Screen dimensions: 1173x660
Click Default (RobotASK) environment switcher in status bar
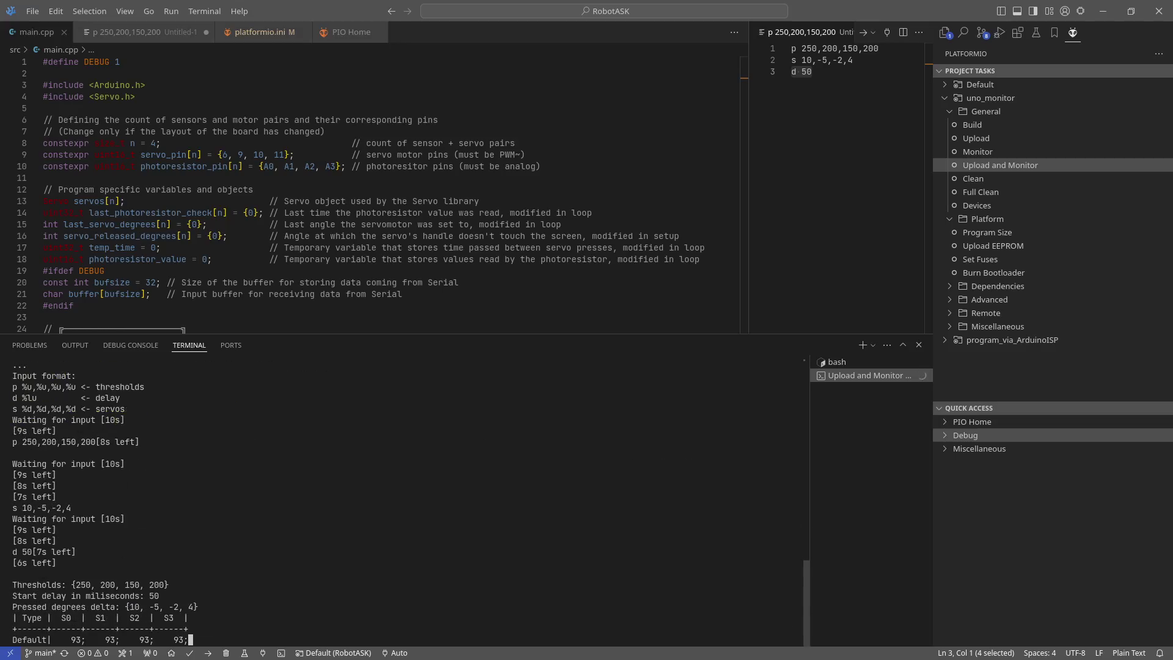tap(334, 653)
